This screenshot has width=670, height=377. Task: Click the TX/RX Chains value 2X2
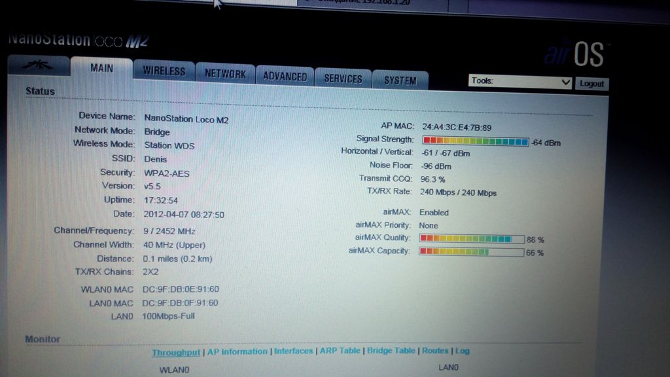coord(150,272)
